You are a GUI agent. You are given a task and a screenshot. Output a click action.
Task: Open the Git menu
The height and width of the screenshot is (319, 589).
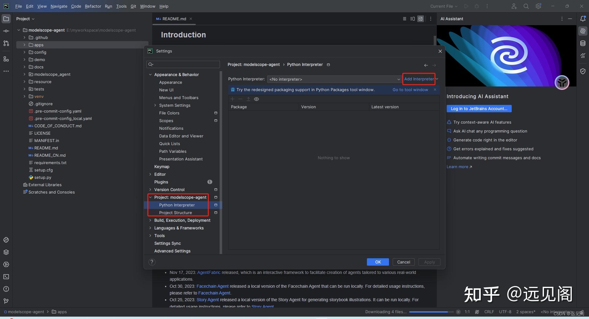(133, 6)
